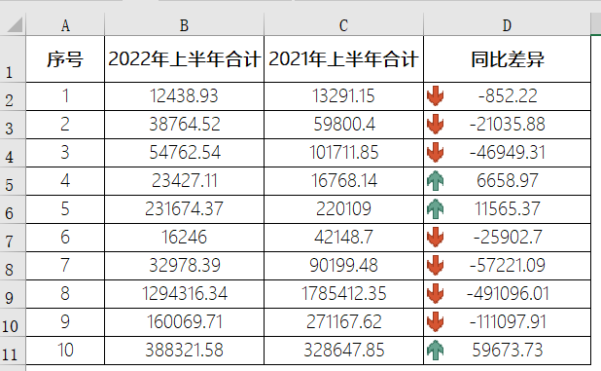Image resolution: width=601 pixels, height=371 pixels.
Task: Select row 11 header
Action: 13,351
